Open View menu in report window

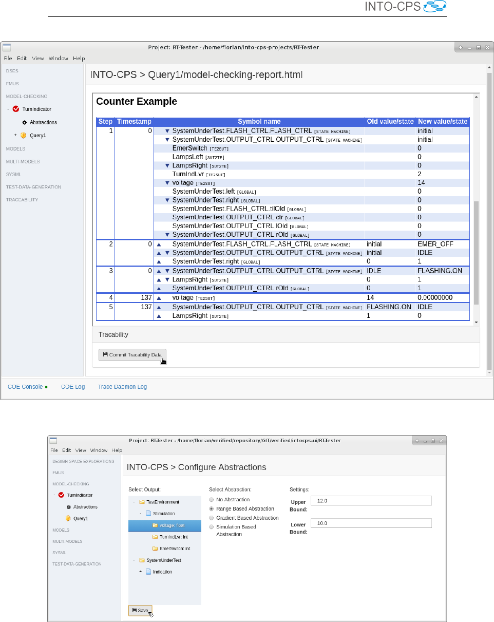[38, 58]
